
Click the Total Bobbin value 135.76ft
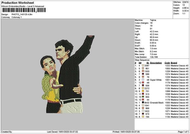point(154,57)
